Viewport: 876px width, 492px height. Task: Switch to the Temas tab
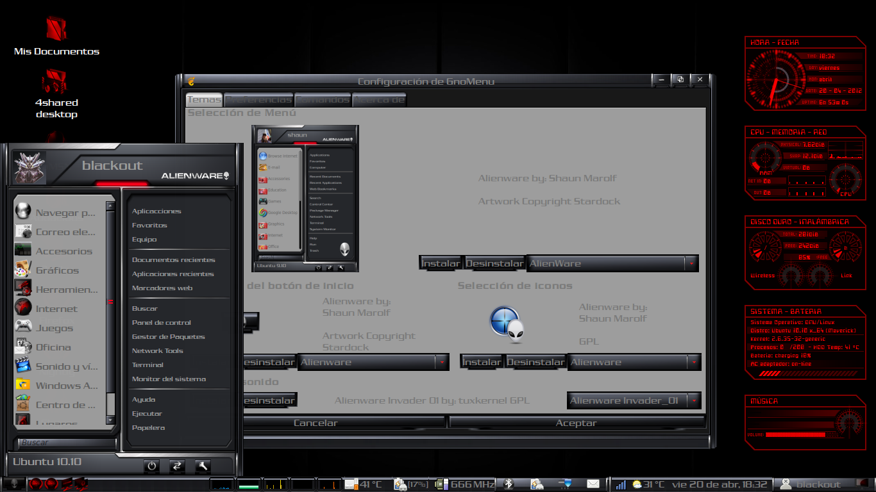click(x=204, y=99)
